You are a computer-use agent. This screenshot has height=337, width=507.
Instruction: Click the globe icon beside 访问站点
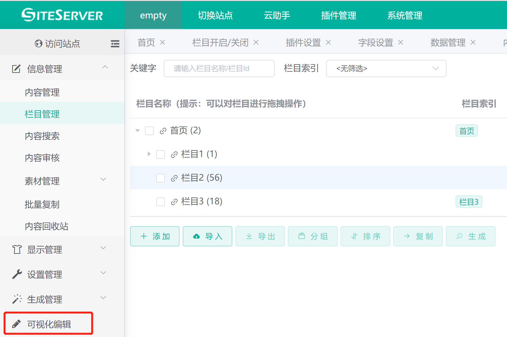point(38,44)
